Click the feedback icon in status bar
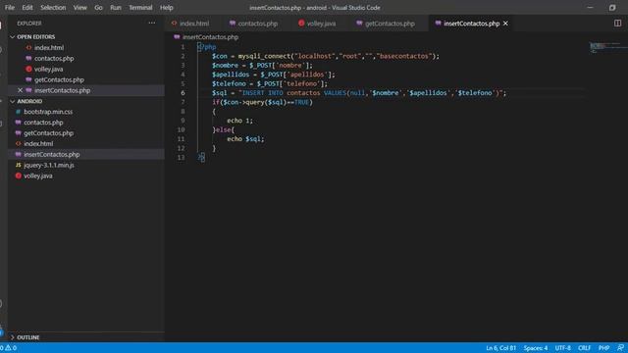The width and height of the screenshot is (628, 353). tap(620, 348)
